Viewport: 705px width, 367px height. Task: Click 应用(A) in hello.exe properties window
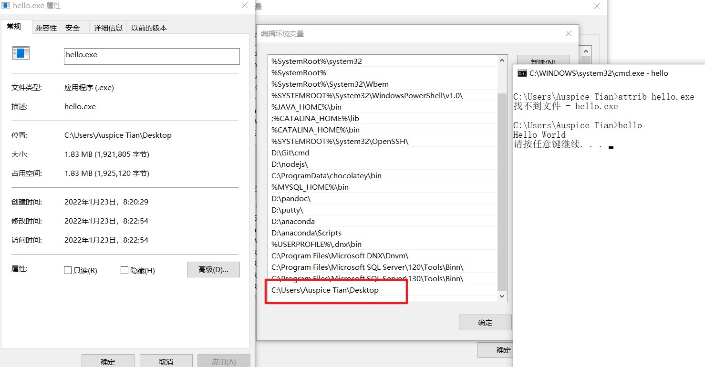[x=224, y=361]
